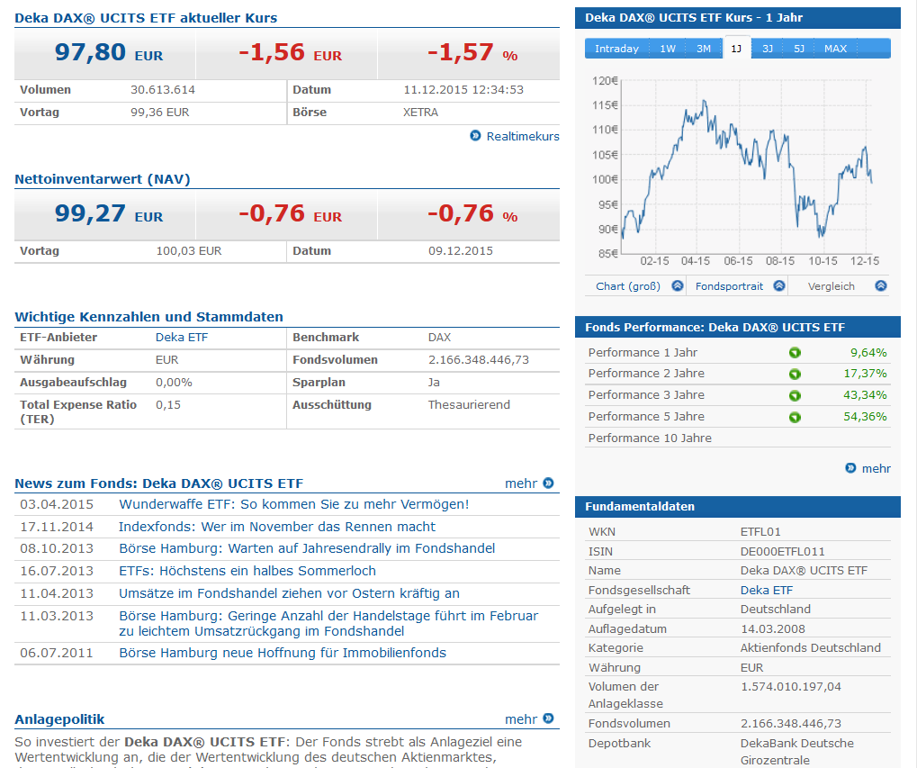
Task: Click the 1-year price chart
Action: 737,169
